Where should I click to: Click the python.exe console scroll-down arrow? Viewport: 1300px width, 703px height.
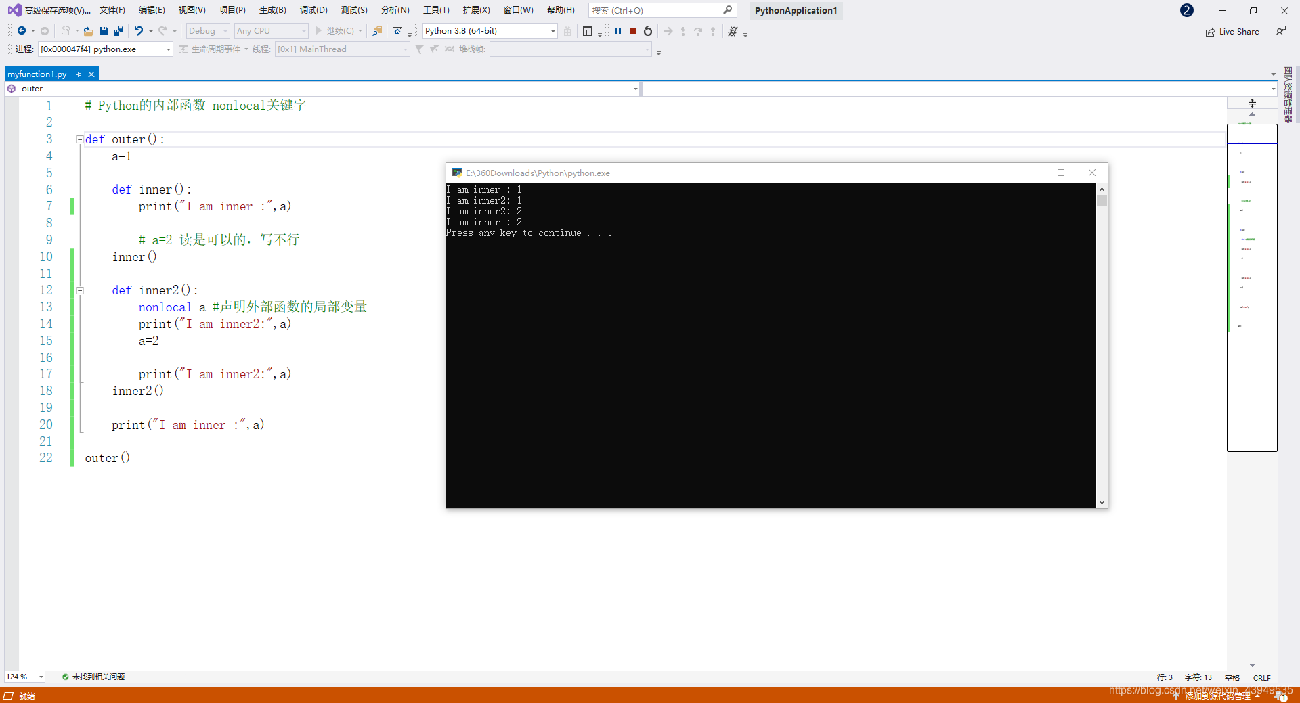tap(1102, 503)
